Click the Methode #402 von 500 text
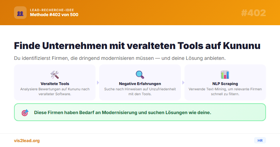This screenshot has width=280, height=147. point(54,15)
